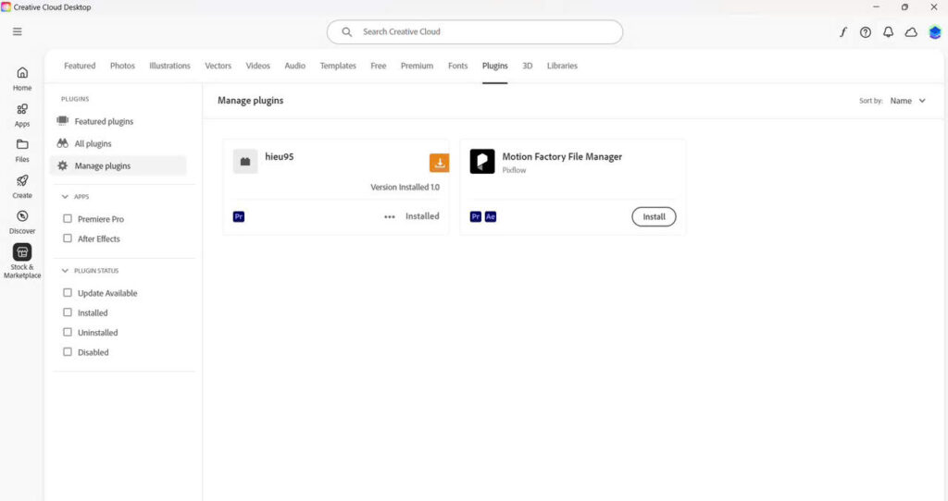Image resolution: width=948 pixels, height=501 pixels.
Task: Switch to the Videos tab
Action: click(257, 66)
